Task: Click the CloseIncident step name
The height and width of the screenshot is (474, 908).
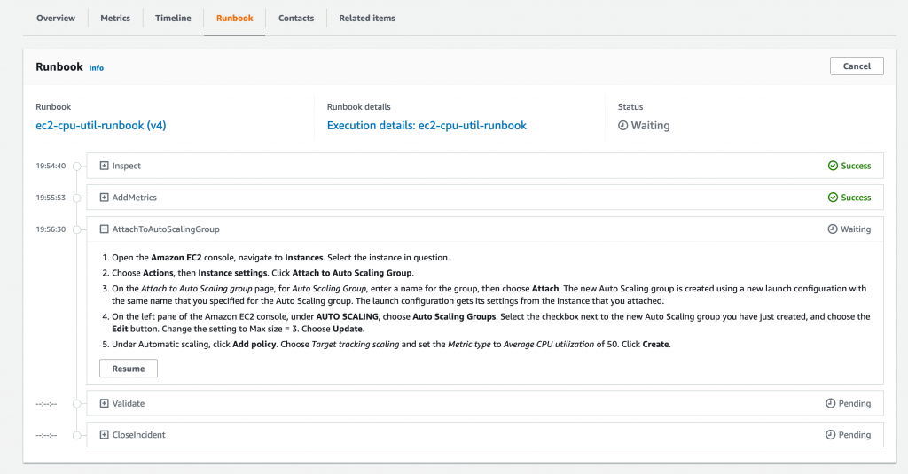Action: tap(139, 435)
